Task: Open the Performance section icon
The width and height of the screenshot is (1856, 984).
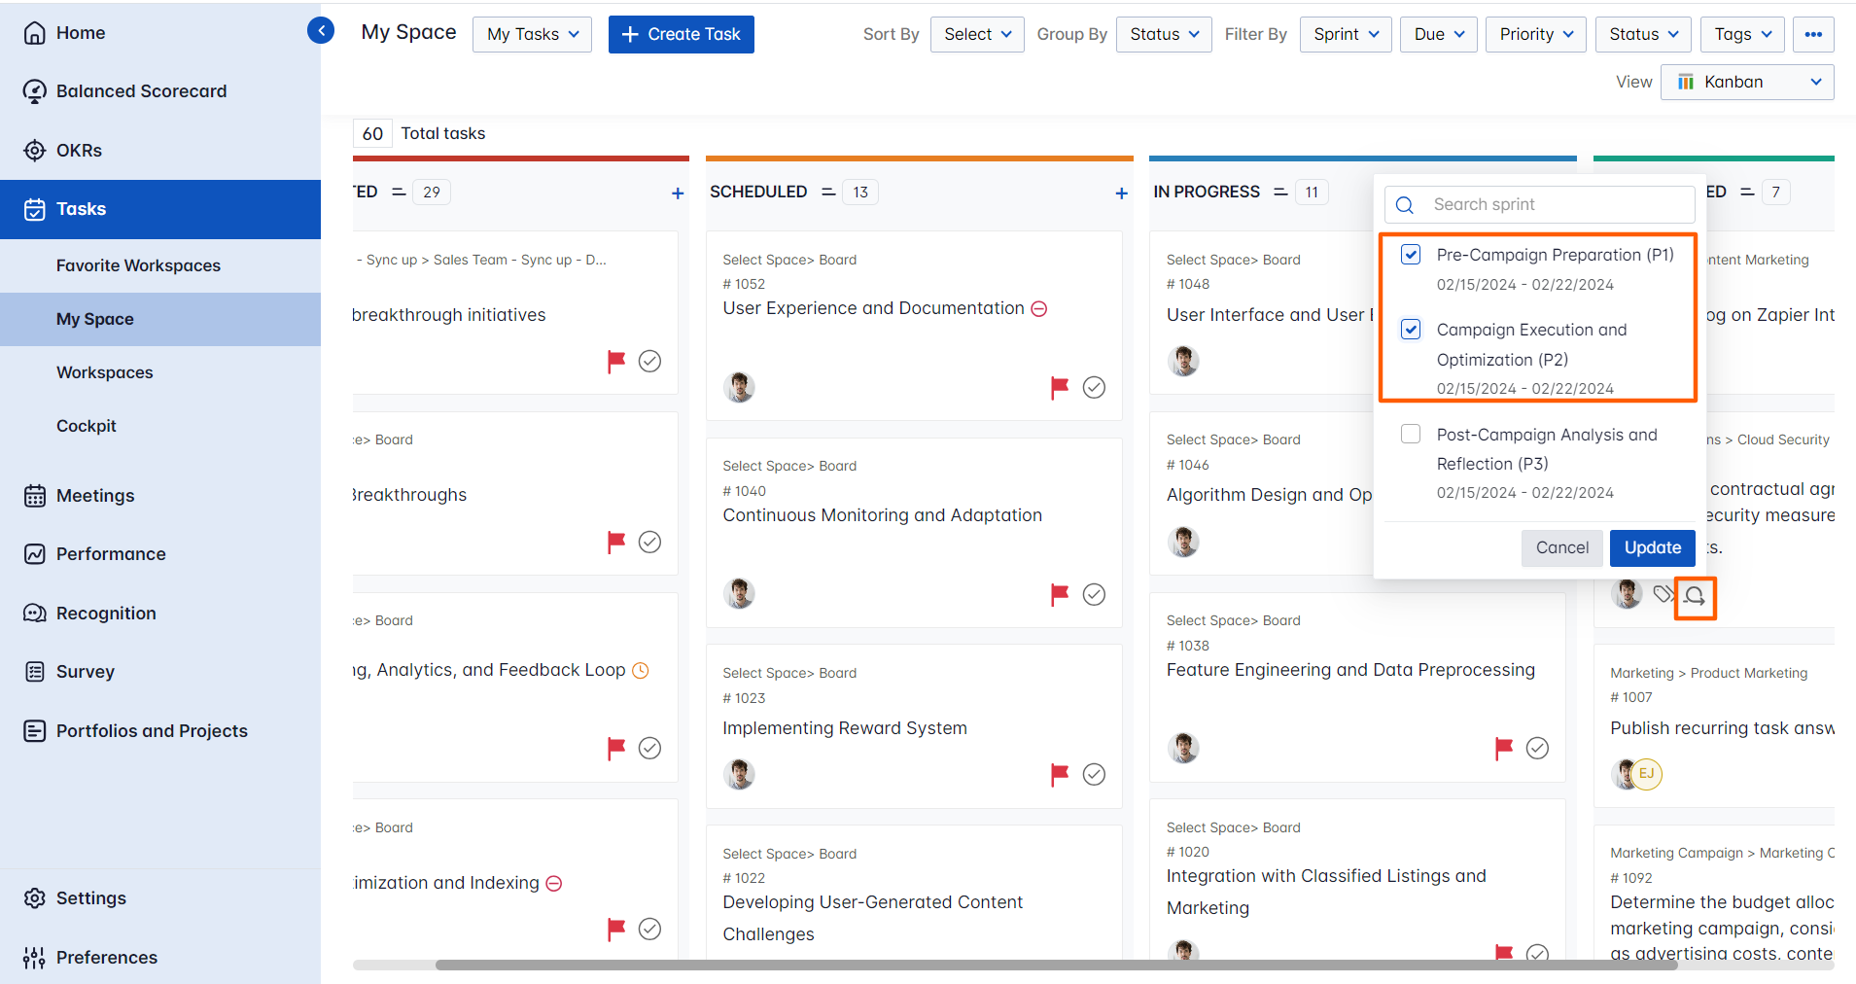Action: pyautogui.click(x=35, y=553)
